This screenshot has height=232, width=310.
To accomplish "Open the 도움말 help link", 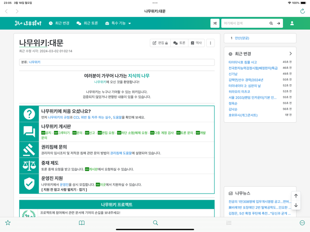I will [x=117, y=117].
